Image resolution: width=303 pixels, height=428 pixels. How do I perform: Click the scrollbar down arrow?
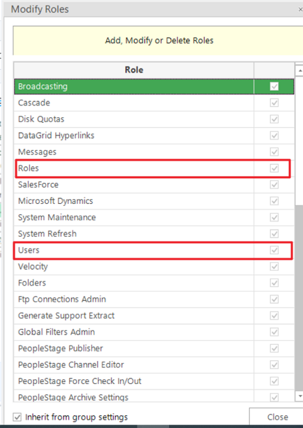click(300, 396)
